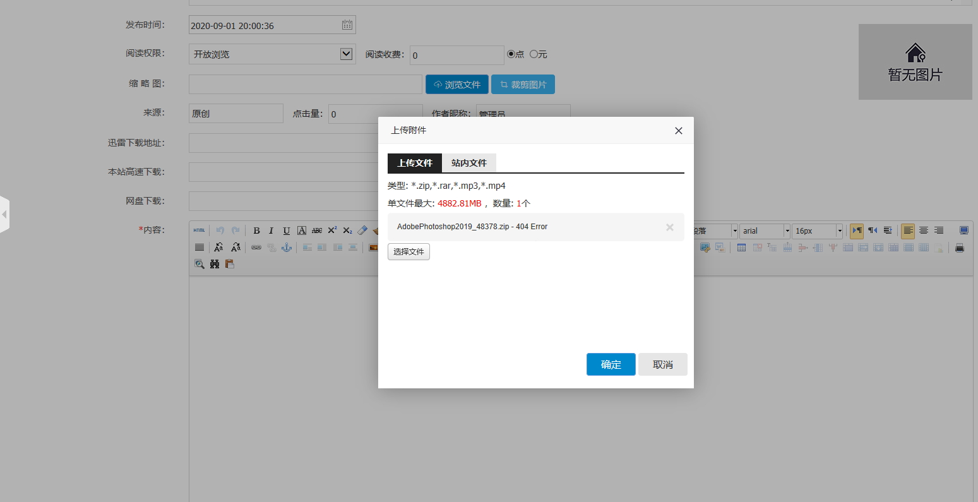Convert to uppercase (Aa left-arrow) icon
This screenshot has width=978, height=502.
pos(218,248)
